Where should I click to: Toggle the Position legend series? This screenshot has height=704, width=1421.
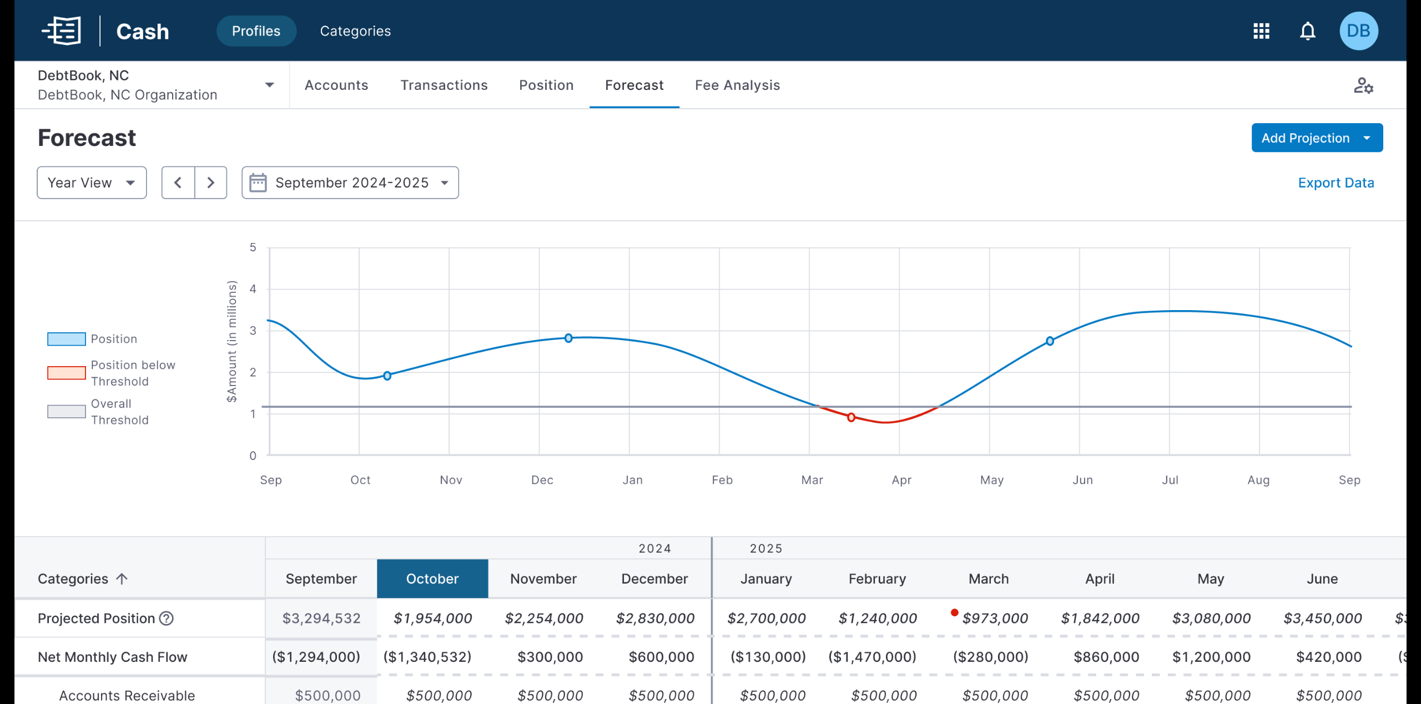[x=67, y=339]
